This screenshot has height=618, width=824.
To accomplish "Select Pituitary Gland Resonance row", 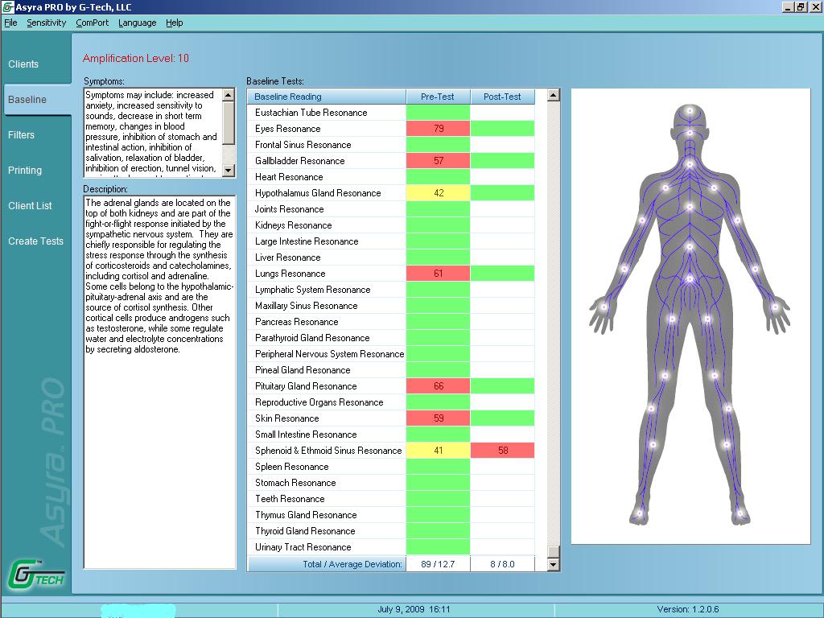I will 391,386.
